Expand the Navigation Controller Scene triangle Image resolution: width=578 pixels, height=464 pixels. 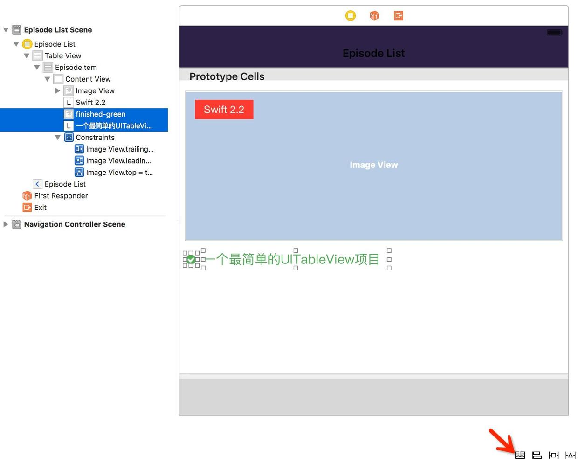coord(6,224)
